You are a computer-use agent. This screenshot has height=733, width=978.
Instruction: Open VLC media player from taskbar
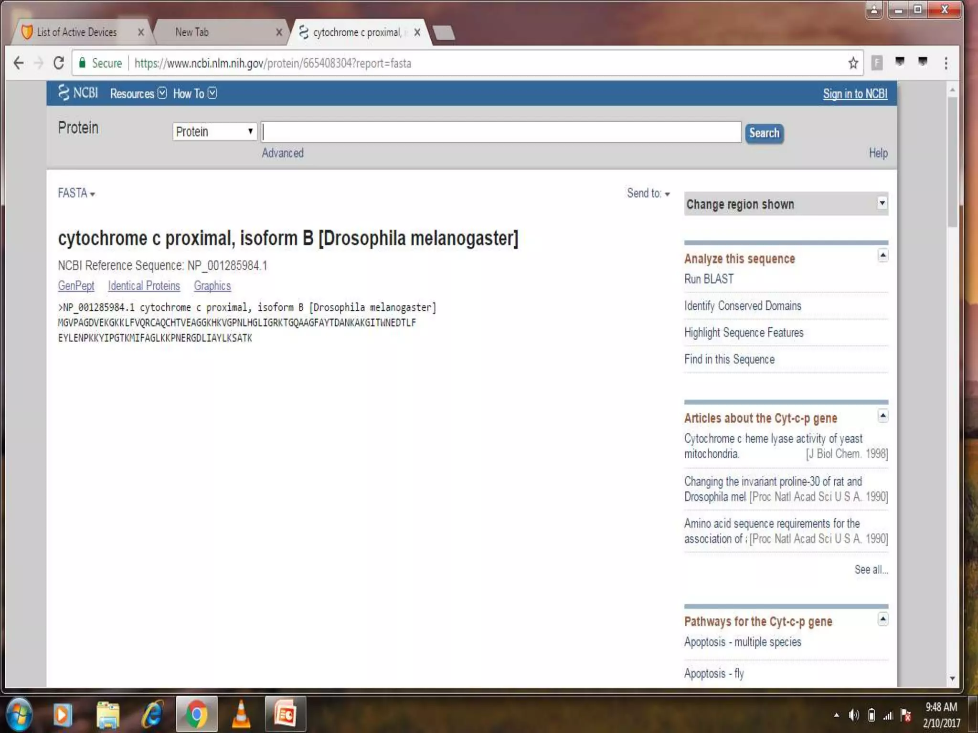[x=241, y=714]
